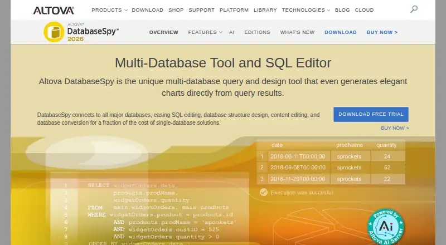
Task: Select the cell with quantity 24
Action: [387, 156]
